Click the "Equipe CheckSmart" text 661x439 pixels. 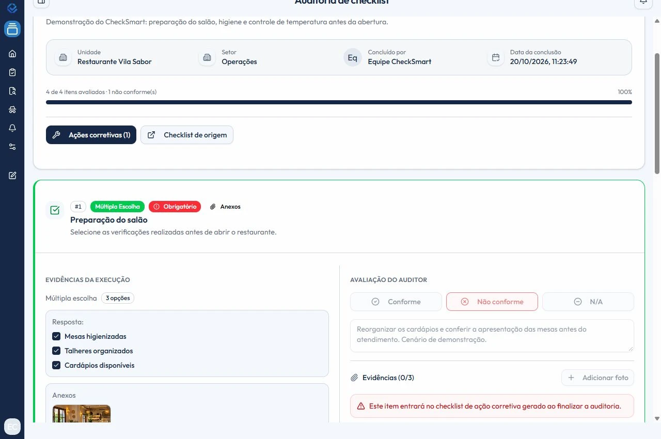click(400, 61)
